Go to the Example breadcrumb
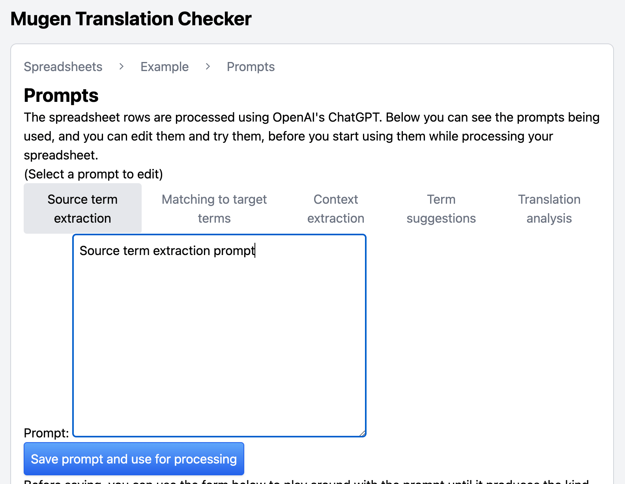 (165, 67)
